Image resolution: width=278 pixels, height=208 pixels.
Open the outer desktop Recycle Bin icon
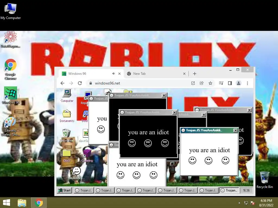point(264,180)
